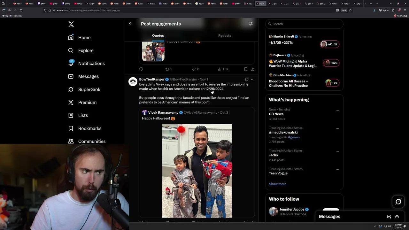
Task: Open the GB News trending topic
Action: pyautogui.click(x=276, y=114)
